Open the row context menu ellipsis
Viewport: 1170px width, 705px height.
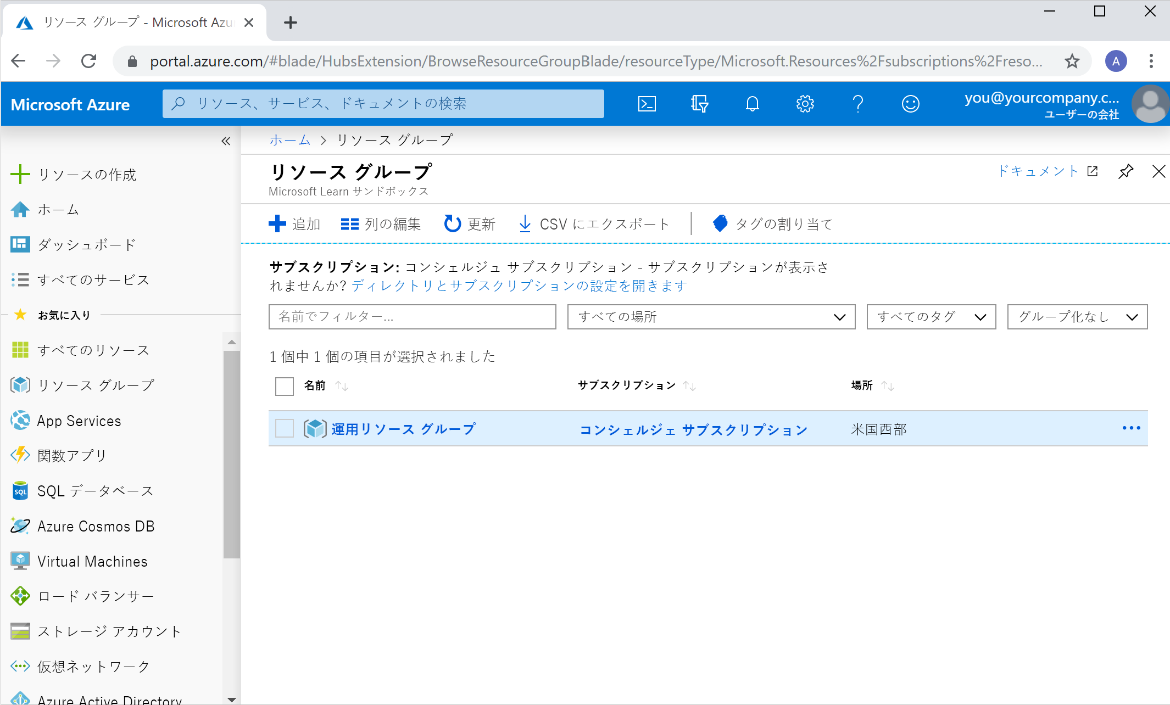1131,428
